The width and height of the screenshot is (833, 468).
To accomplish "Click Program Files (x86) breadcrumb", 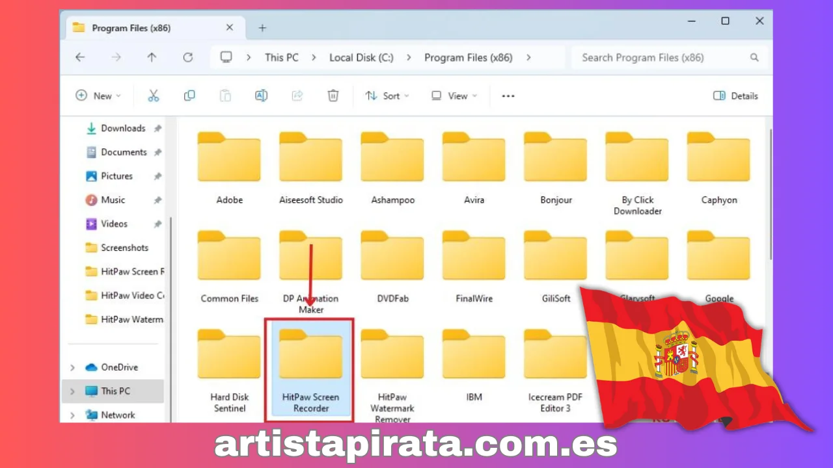I will pyautogui.click(x=469, y=57).
